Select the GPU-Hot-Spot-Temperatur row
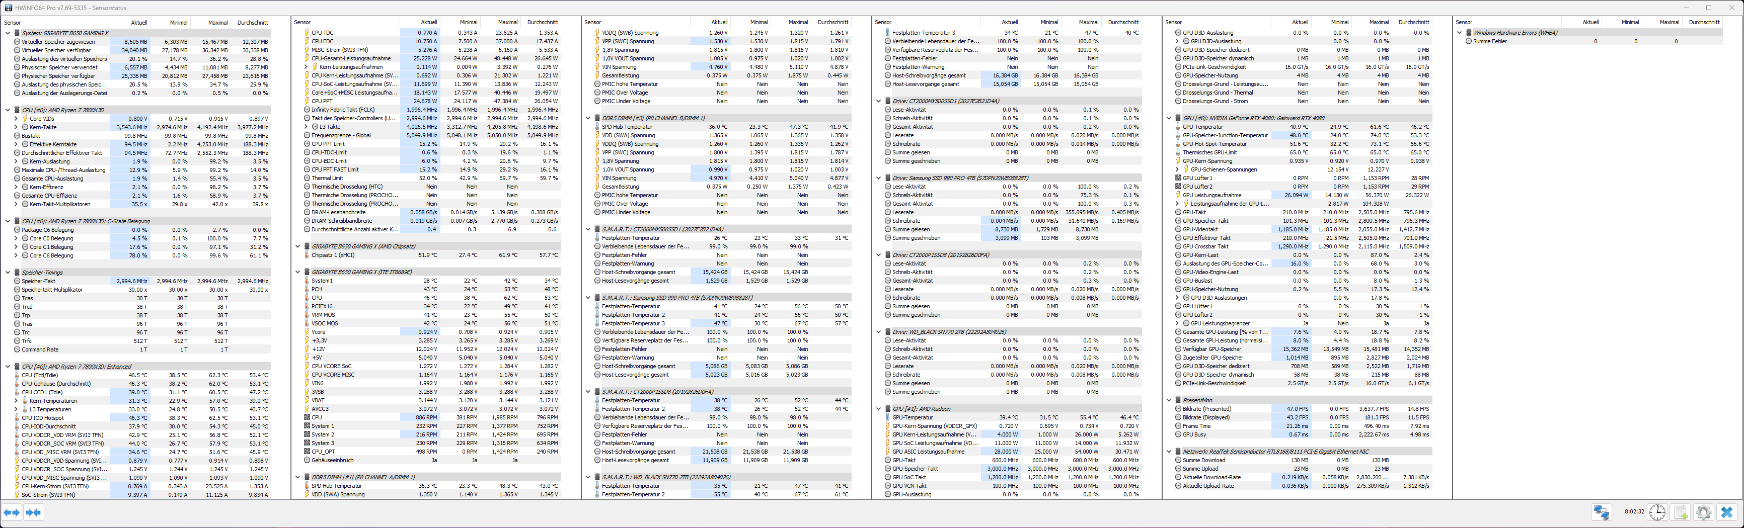The width and height of the screenshot is (1744, 528). (x=1303, y=144)
